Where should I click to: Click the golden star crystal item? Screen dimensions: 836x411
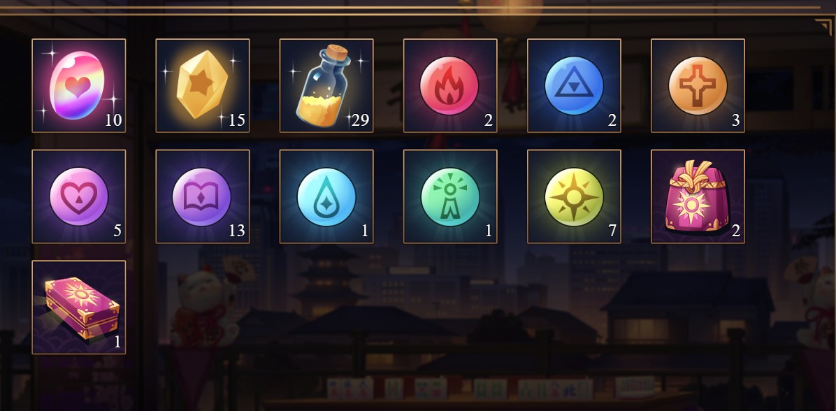point(203,85)
